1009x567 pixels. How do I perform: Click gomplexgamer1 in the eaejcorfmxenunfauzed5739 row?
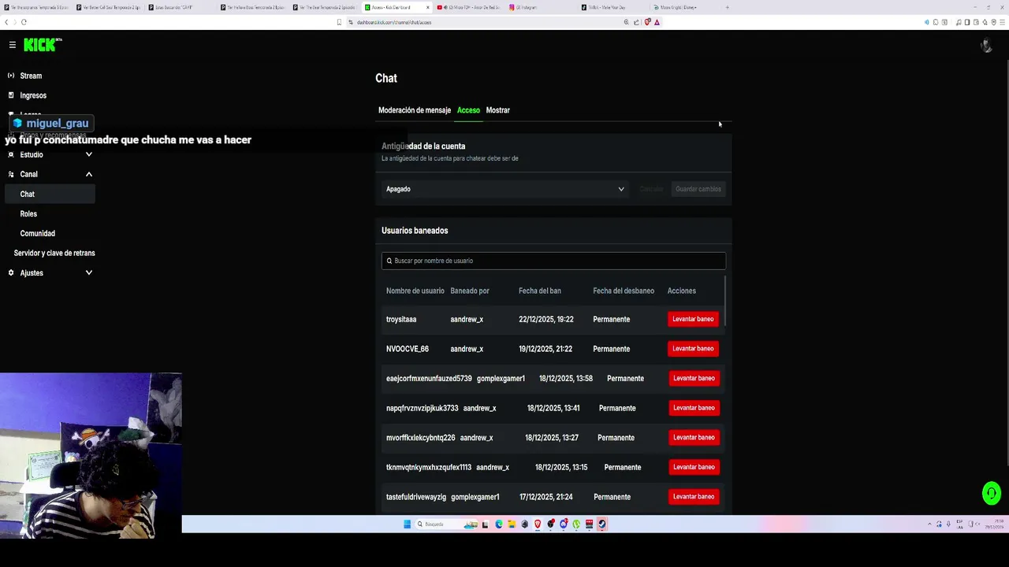click(501, 379)
